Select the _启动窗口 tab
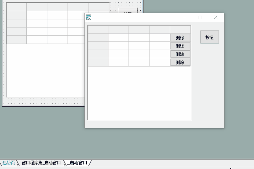The width and height of the screenshot is (254, 169). pos(78,163)
